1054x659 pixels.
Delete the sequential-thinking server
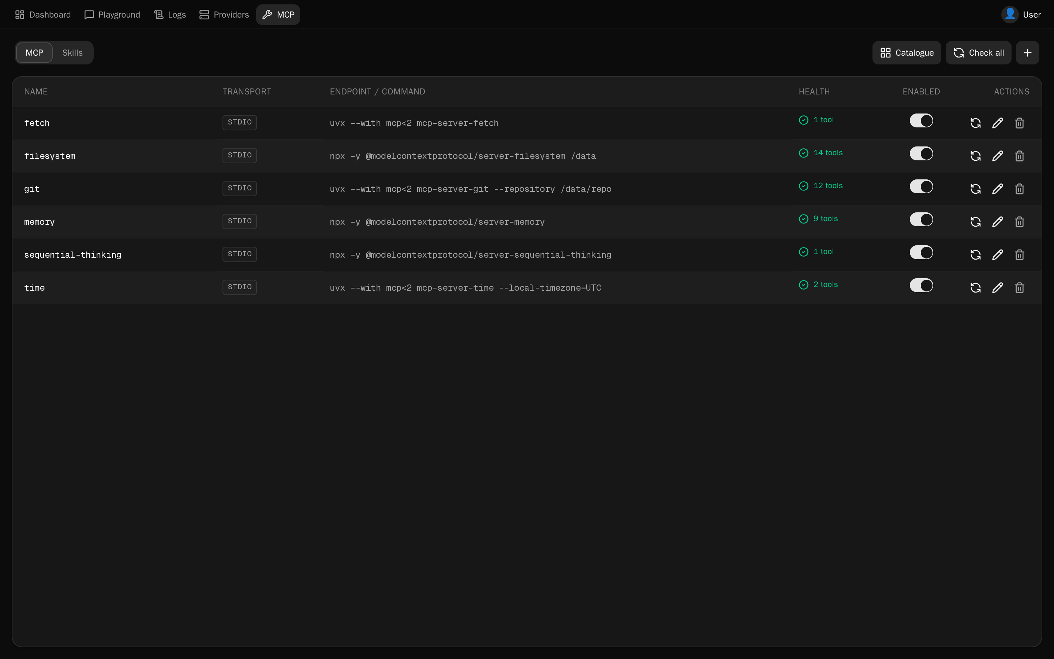pyautogui.click(x=1020, y=254)
